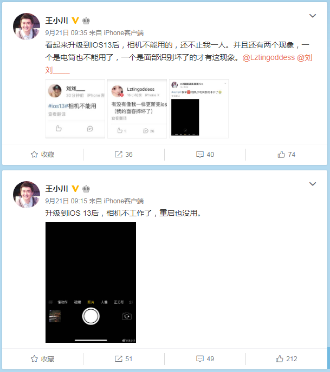The height and width of the screenshot is (372, 330).
Task: Click the orange V verified badge in the first post
Action: [75, 21]
